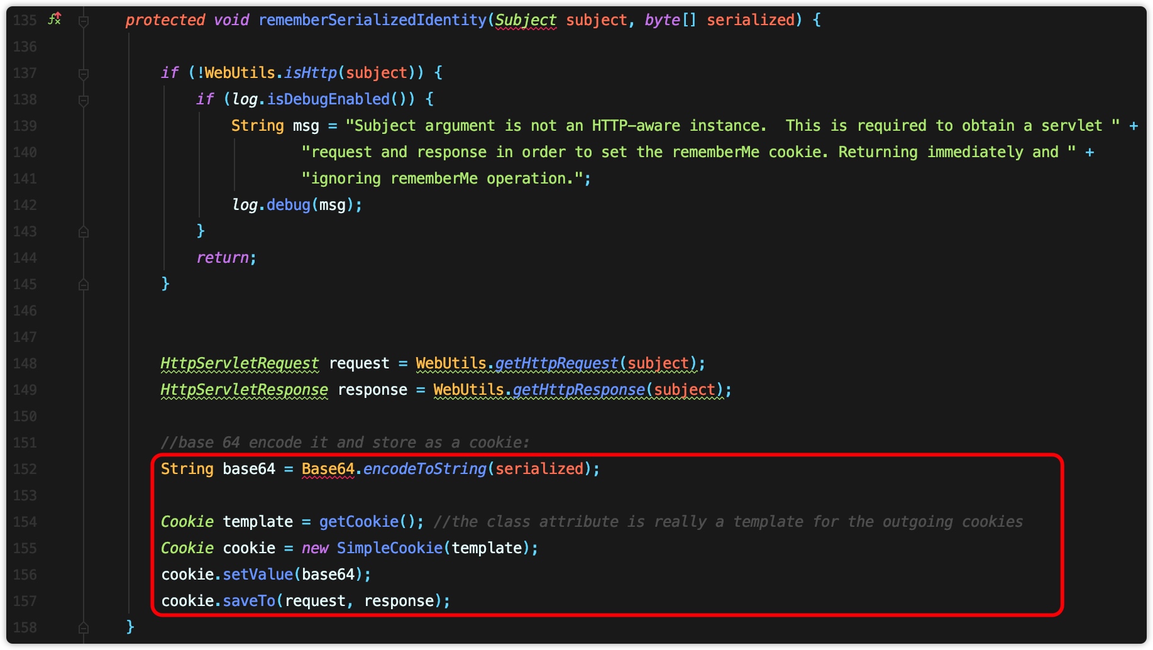Image resolution: width=1153 pixels, height=650 pixels.
Task: Click the comment about template for outgoing cookies
Action: click(x=728, y=522)
